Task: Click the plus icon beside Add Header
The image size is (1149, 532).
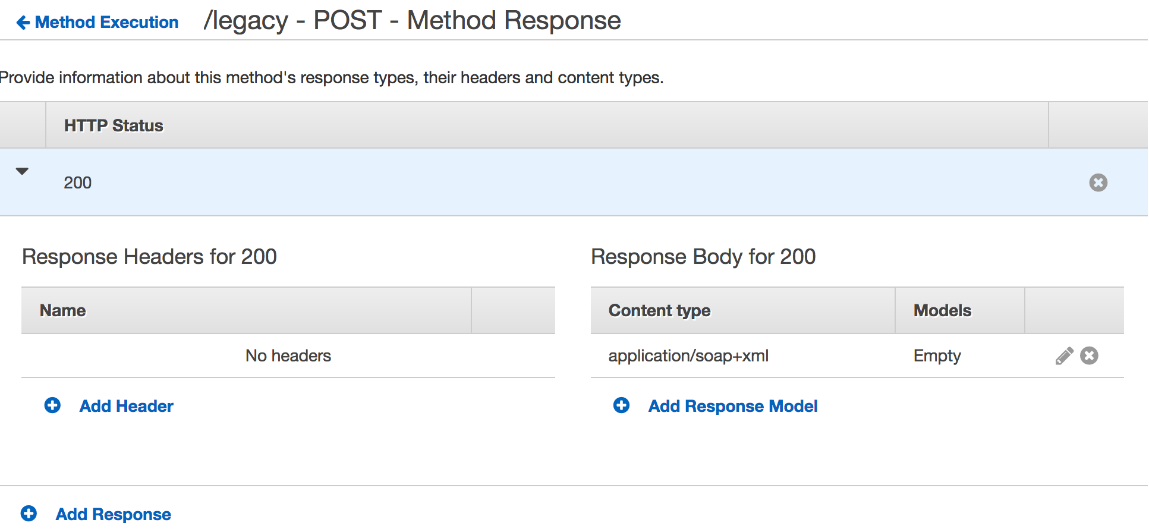Action: coord(52,405)
